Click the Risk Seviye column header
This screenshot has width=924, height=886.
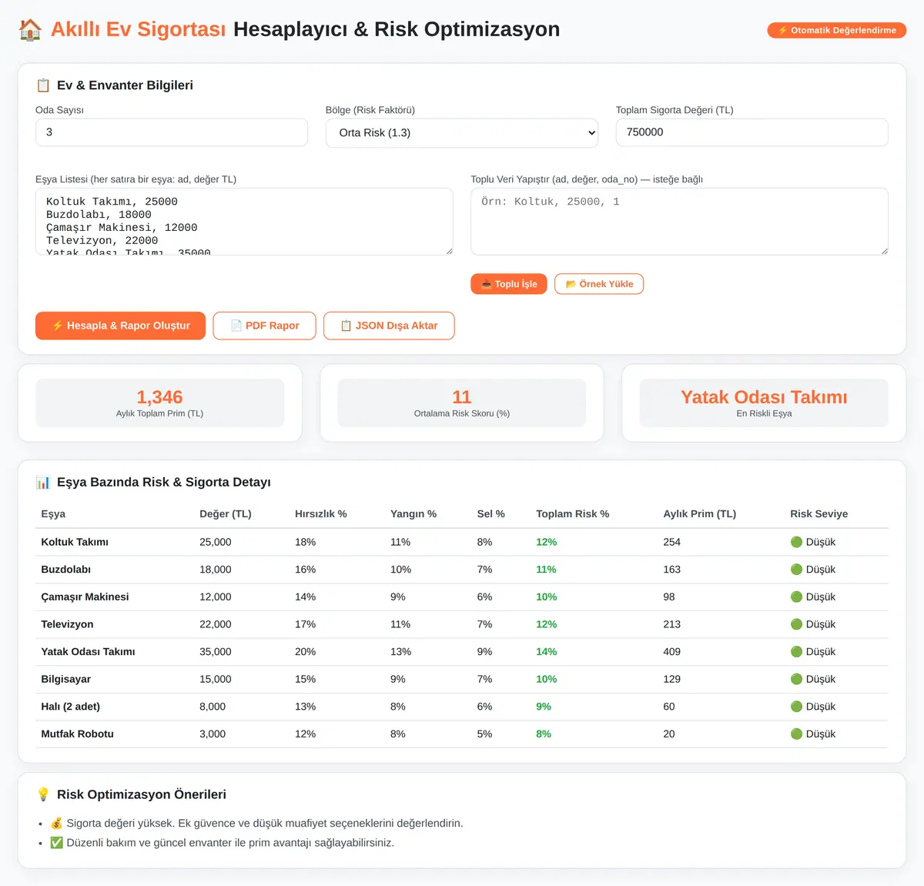click(819, 514)
